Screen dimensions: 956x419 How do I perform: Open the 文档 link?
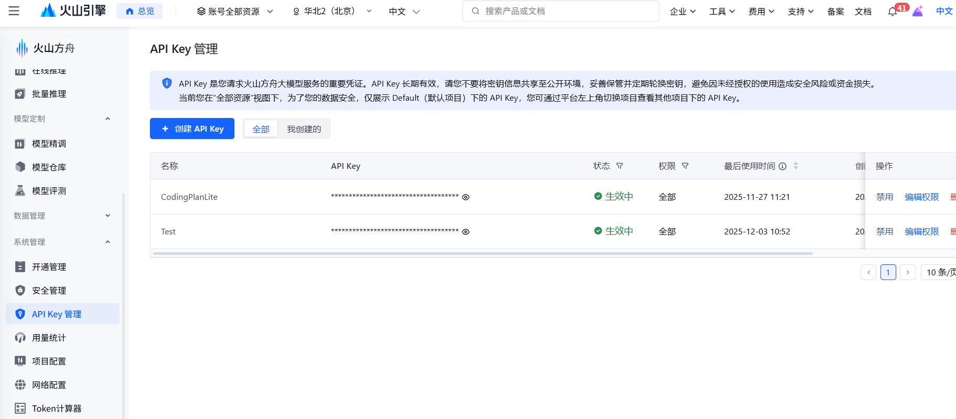point(863,11)
